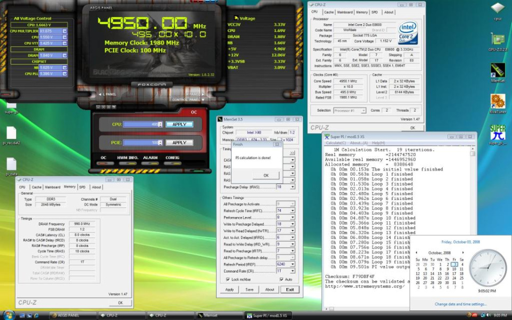Select October 3 in the calendar

tap(454, 265)
